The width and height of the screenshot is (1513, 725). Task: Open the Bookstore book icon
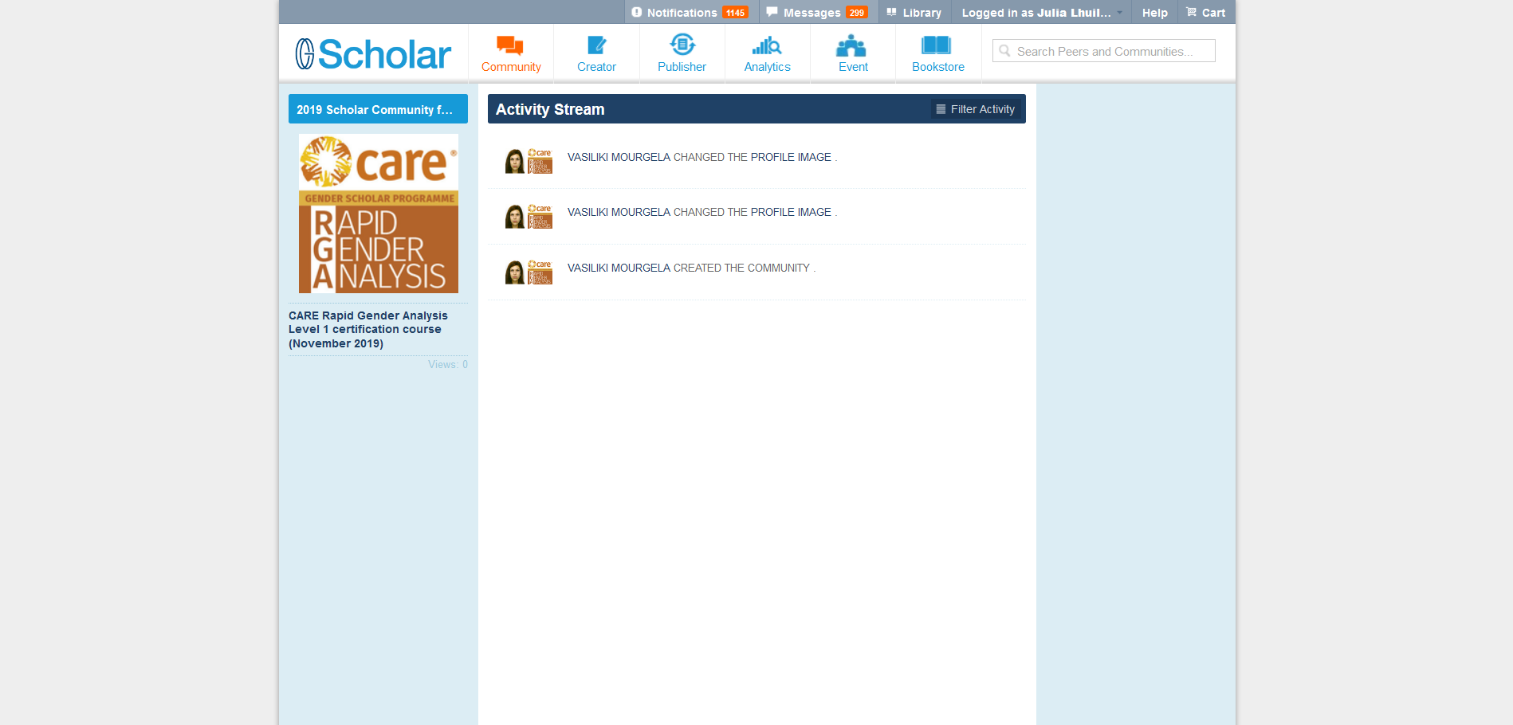coord(937,45)
